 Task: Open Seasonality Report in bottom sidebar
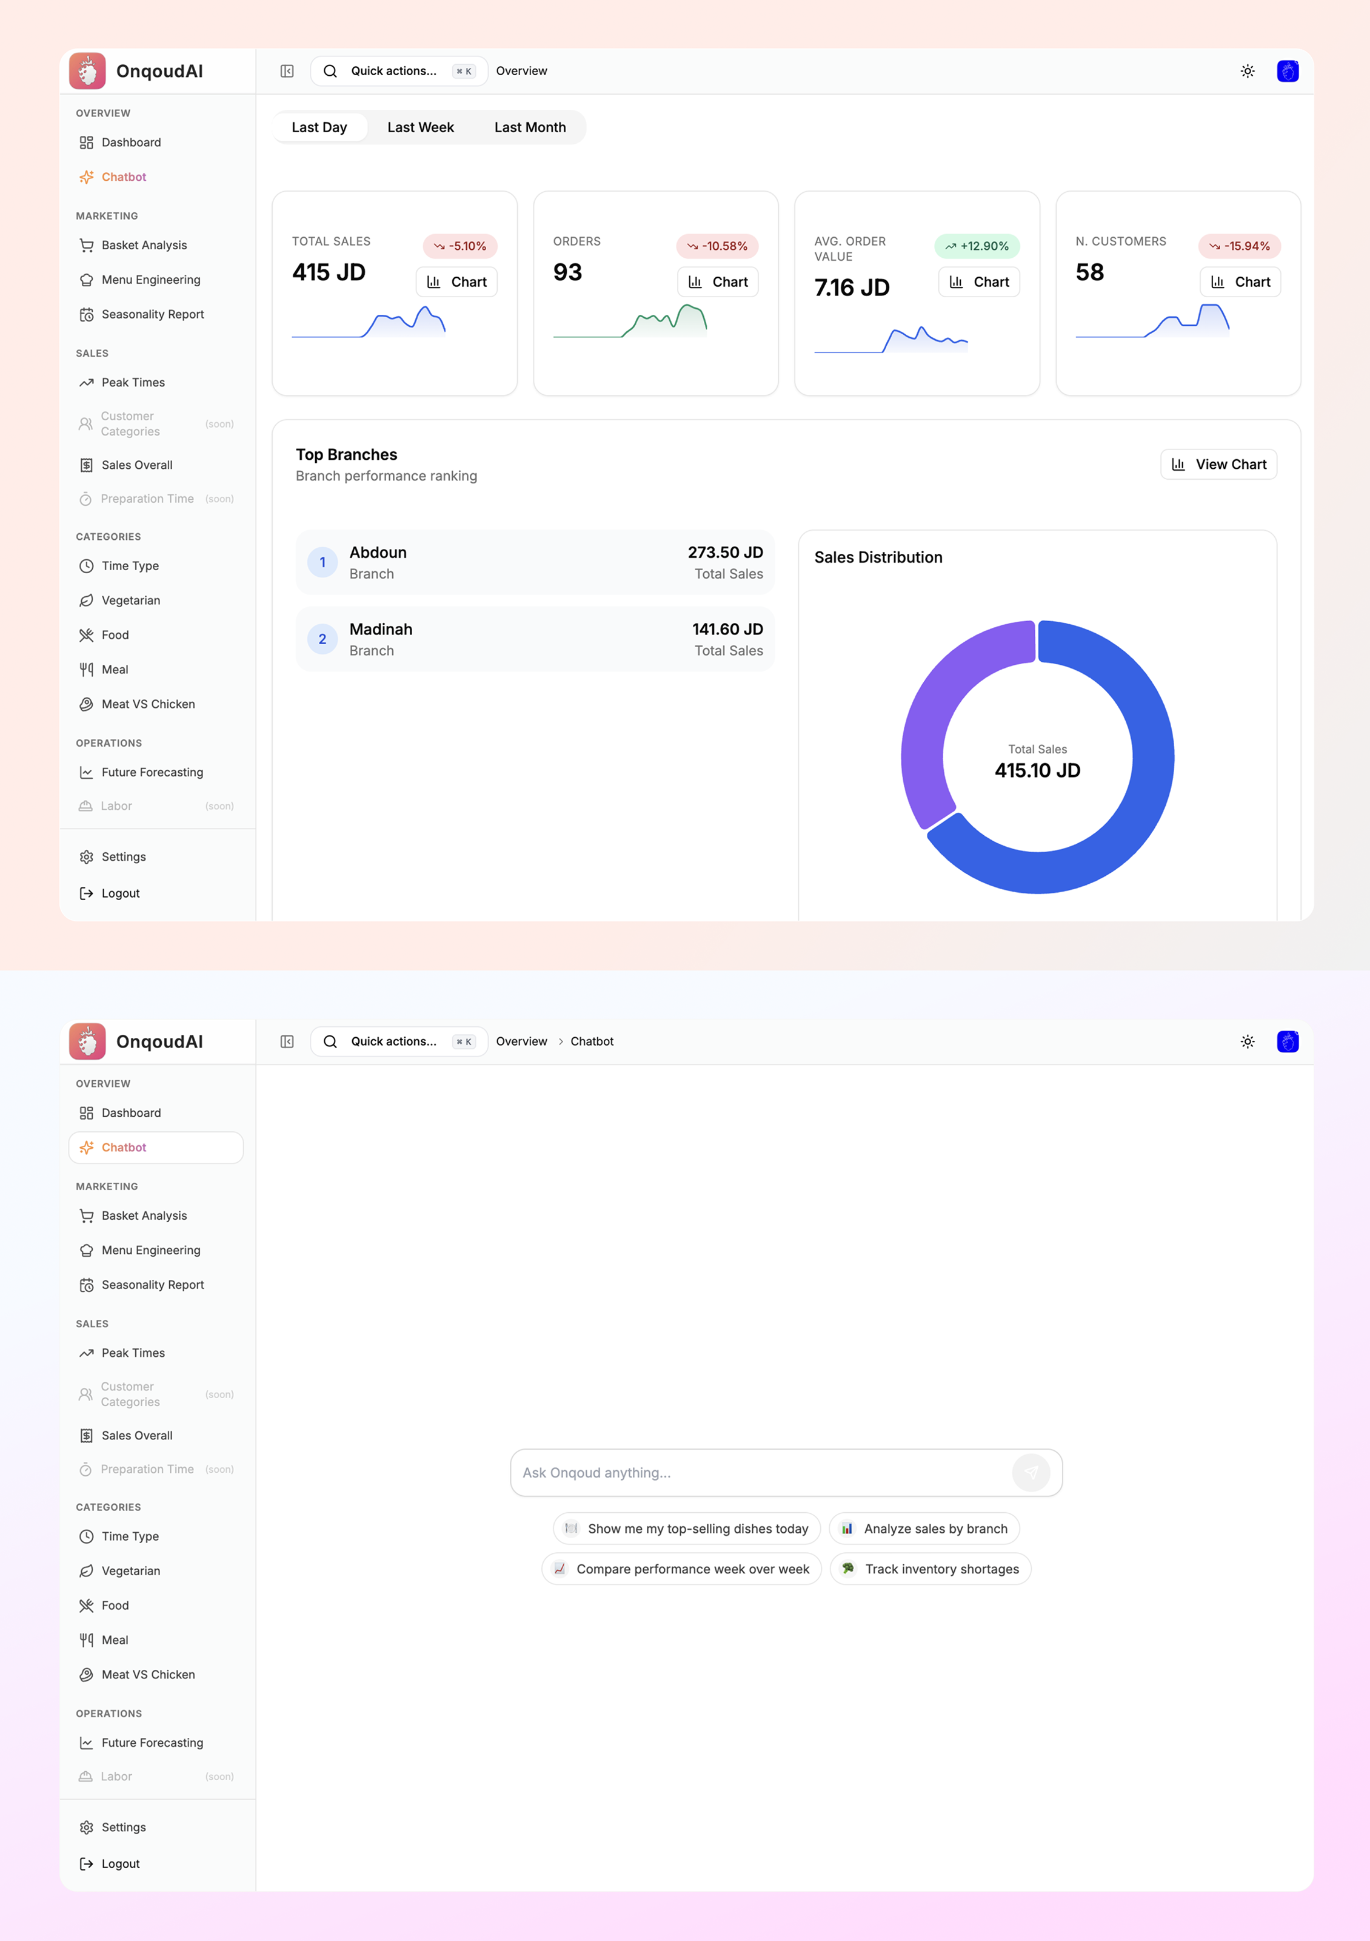pos(153,1285)
